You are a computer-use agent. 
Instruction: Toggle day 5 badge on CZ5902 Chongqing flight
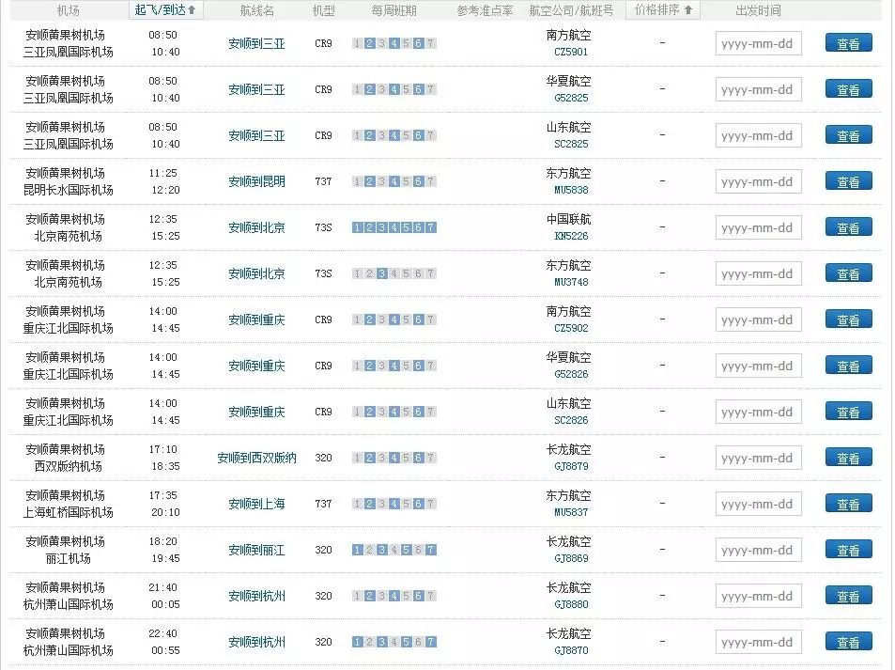point(405,319)
